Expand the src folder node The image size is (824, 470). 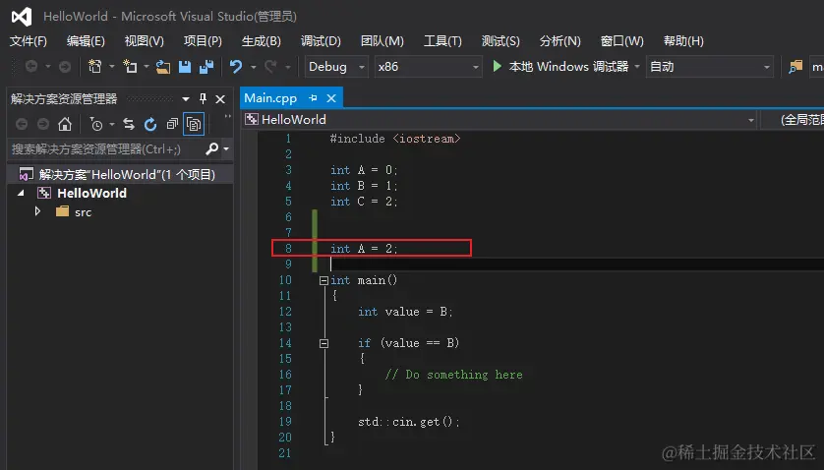tap(37, 211)
